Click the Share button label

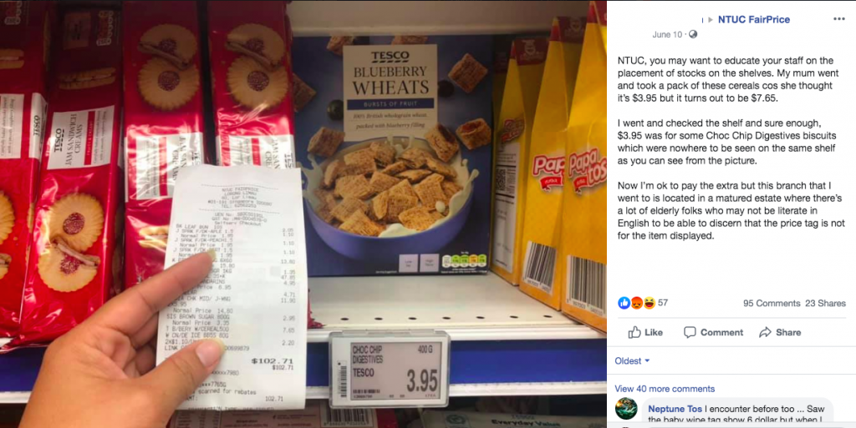click(x=788, y=332)
